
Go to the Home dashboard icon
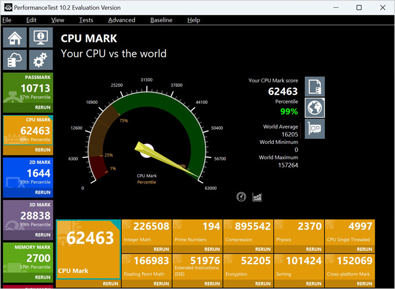click(x=15, y=38)
